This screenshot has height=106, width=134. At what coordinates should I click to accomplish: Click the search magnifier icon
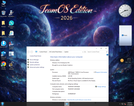[x=107, y=52]
